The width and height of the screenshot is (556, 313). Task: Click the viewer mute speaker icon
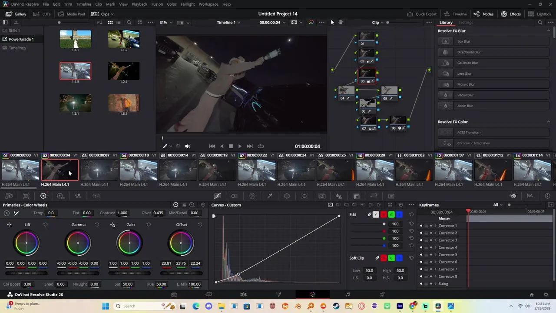(188, 146)
